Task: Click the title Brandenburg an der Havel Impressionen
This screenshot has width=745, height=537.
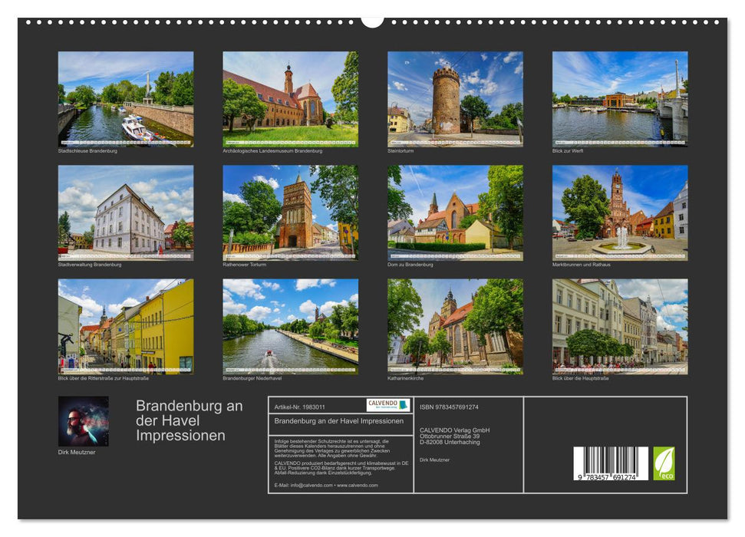Action: pyautogui.click(x=182, y=422)
